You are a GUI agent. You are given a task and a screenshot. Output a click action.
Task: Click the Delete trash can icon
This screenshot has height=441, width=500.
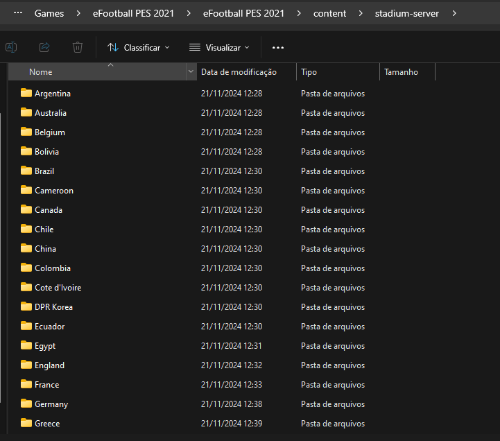[78, 47]
